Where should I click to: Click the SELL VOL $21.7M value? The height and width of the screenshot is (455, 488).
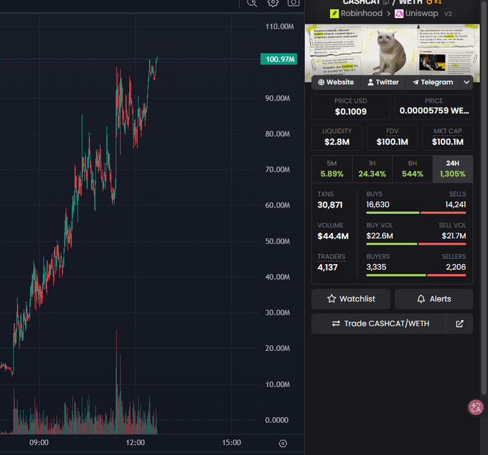[454, 236]
